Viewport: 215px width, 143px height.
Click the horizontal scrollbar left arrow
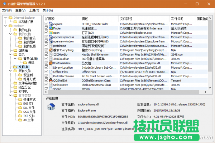coord(46,92)
